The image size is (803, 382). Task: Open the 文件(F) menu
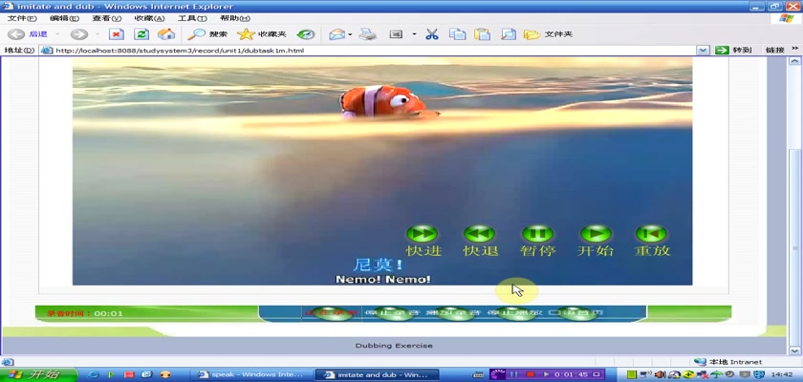pyautogui.click(x=22, y=18)
